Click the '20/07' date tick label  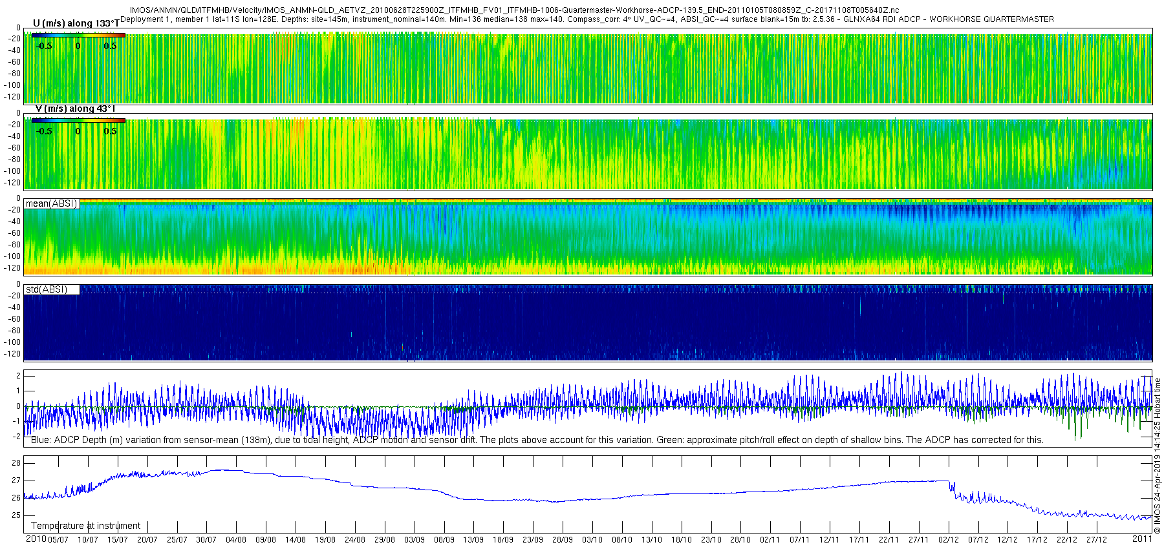coord(147,540)
